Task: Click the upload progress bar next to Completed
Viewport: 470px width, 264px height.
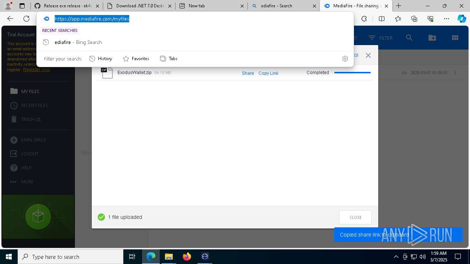Action: [352, 73]
